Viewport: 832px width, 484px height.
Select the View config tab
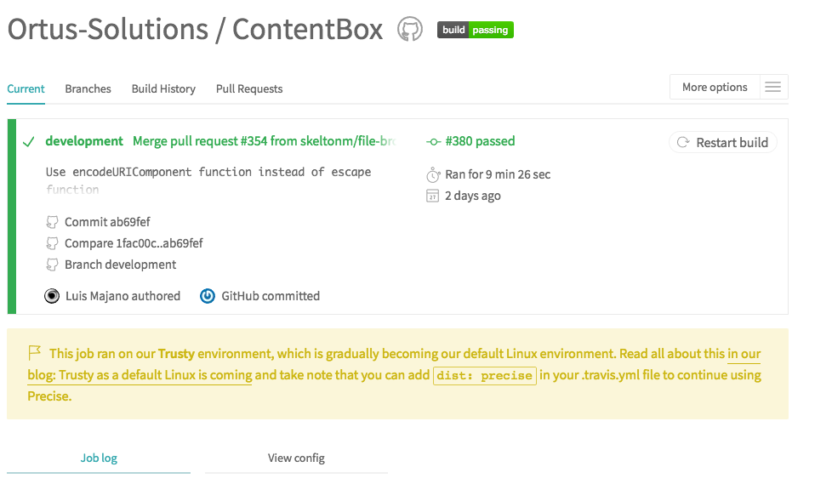tap(296, 458)
